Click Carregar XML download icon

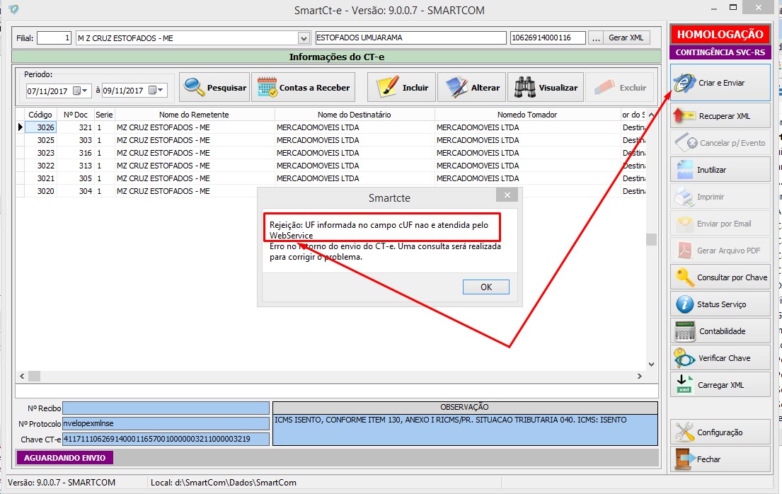click(684, 385)
